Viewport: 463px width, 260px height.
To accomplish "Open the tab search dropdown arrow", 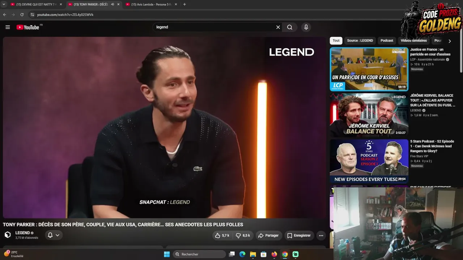I will point(3,4).
